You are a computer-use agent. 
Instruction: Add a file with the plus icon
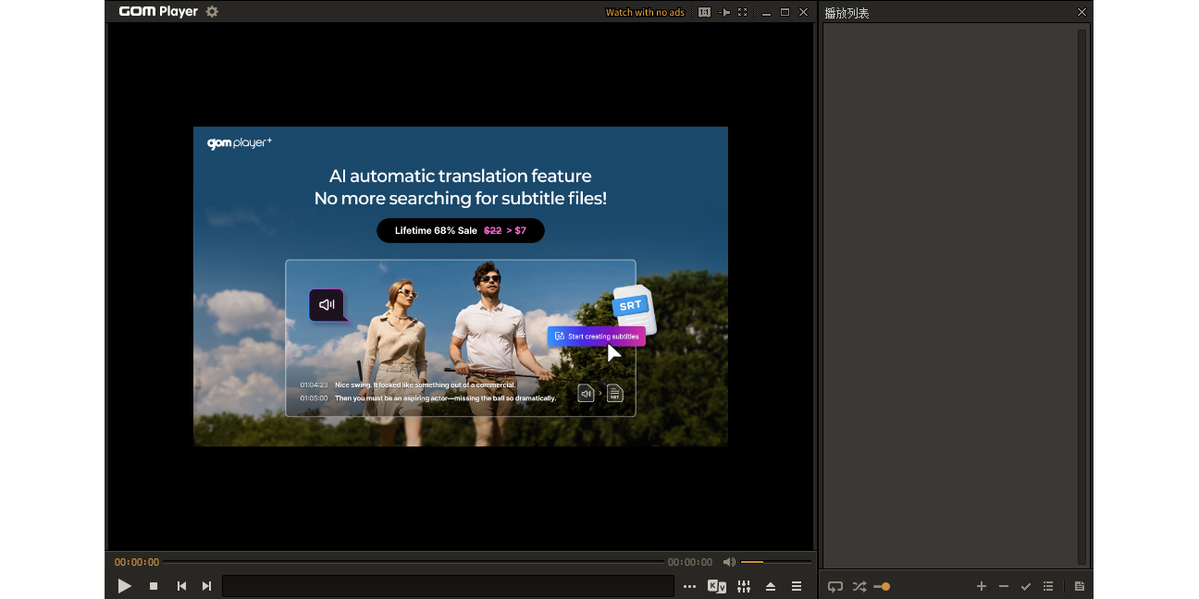click(982, 586)
